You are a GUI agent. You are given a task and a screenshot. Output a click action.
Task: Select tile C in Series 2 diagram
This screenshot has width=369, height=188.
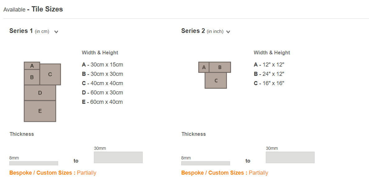click(216, 80)
